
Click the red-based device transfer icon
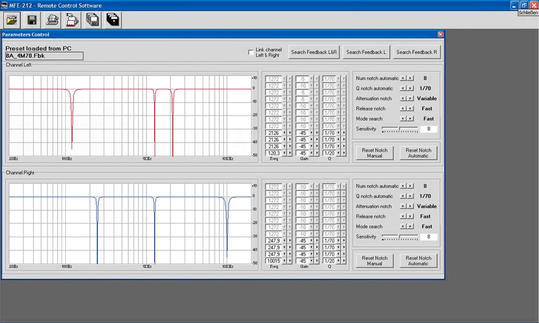[72, 20]
